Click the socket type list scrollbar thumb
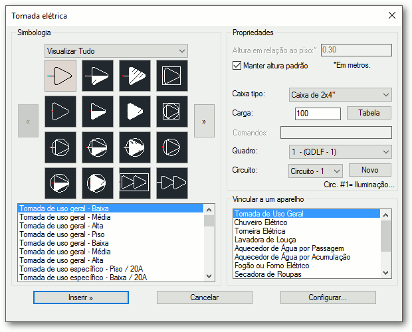 [x=209, y=220]
